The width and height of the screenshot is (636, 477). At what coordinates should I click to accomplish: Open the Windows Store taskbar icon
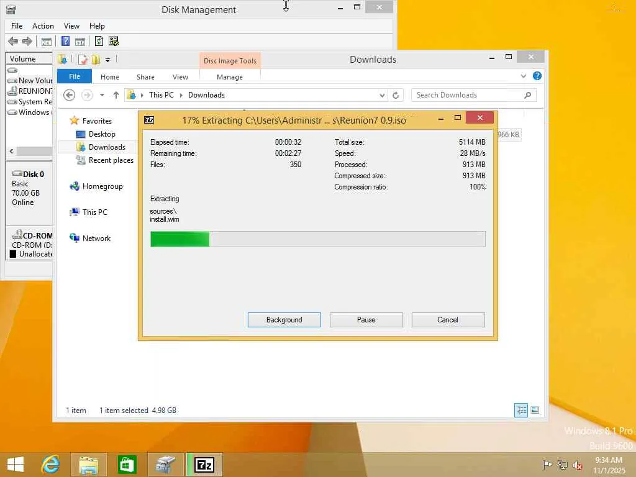tap(127, 465)
